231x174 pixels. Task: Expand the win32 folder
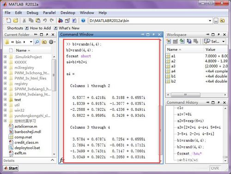[x=5, y=110]
